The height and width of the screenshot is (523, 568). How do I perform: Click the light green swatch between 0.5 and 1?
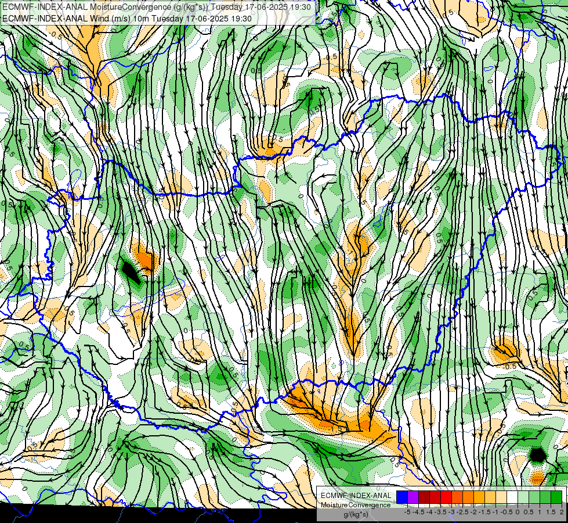point(534,497)
